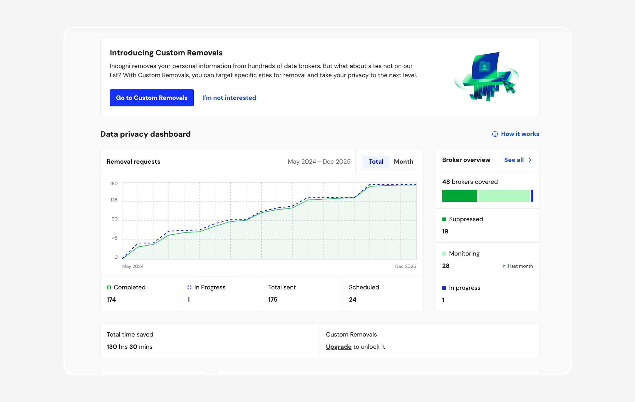Click the Total time saved label

point(130,334)
